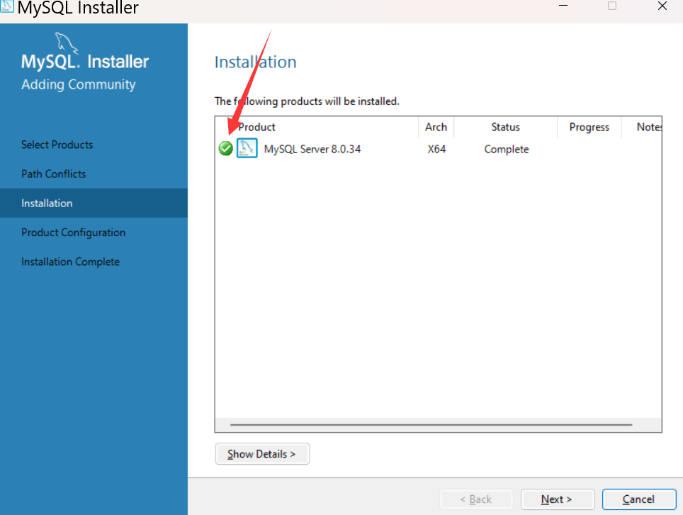Click the Status column header

506,127
